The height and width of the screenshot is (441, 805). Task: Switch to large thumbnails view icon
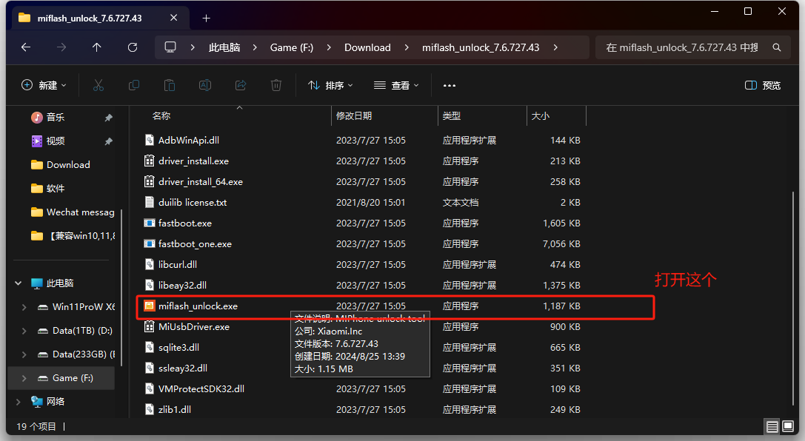[x=789, y=426]
